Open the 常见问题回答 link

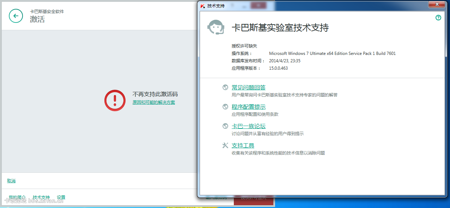pyautogui.click(x=249, y=87)
